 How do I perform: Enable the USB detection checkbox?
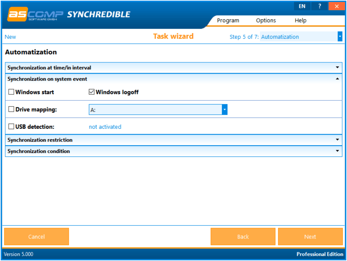coord(11,126)
